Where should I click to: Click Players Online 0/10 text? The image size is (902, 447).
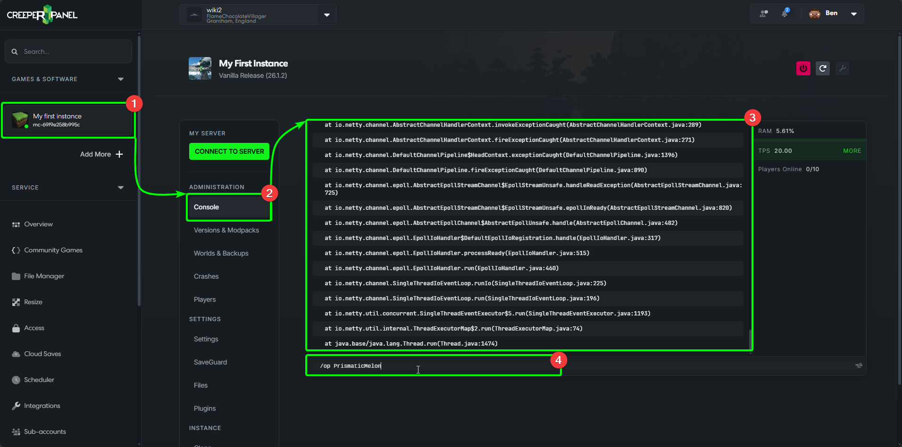click(x=789, y=169)
